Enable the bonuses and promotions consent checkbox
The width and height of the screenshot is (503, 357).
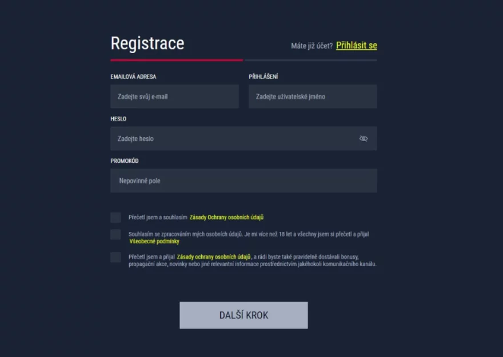coord(116,258)
